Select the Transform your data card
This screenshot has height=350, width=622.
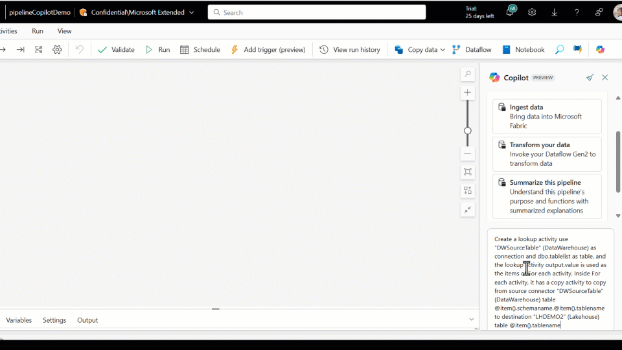[547, 154]
